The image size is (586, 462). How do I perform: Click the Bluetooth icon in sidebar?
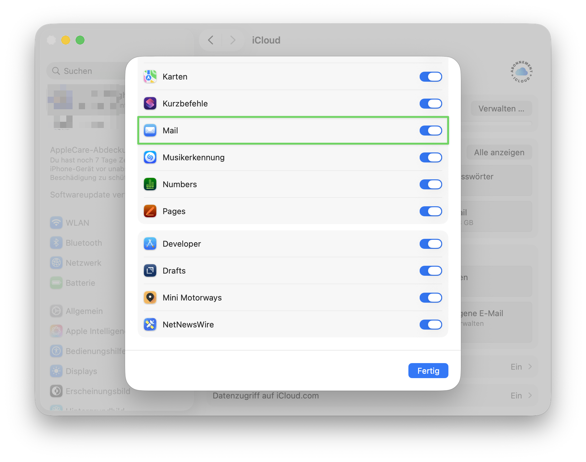coord(56,243)
